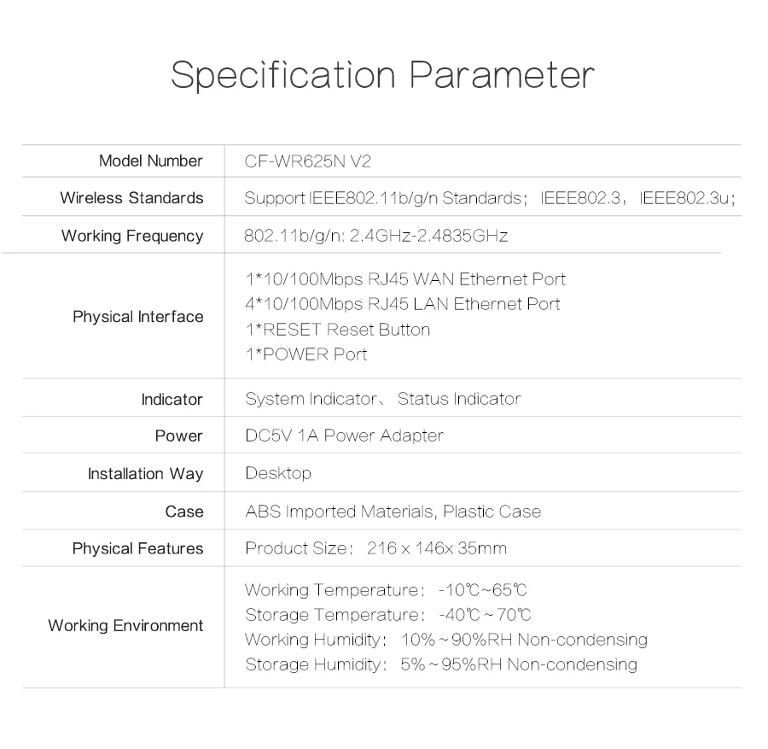Click the Desktop installation value
Screen dimensions: 768x749
pyautogui.click(x=278, y=473)
